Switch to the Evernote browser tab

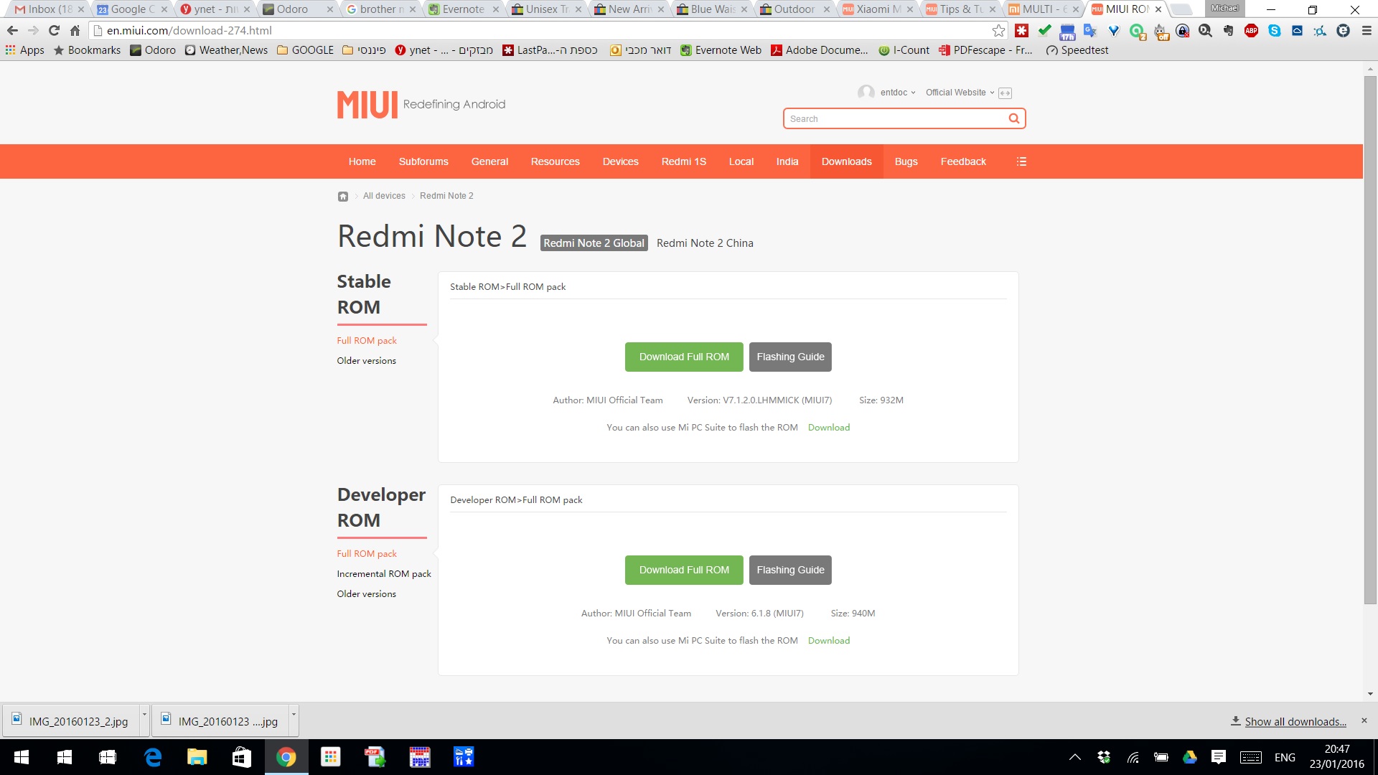463,9
